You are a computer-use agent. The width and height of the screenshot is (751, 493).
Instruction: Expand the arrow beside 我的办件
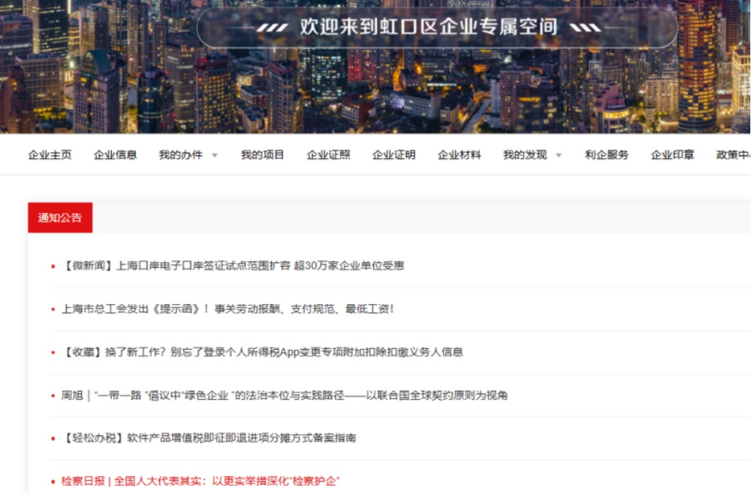(215, 155)
